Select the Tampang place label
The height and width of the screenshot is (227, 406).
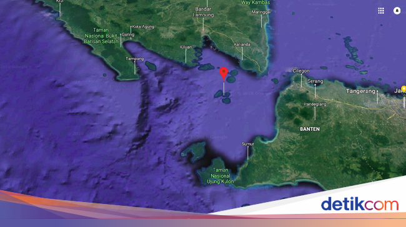tap(135, 59)
